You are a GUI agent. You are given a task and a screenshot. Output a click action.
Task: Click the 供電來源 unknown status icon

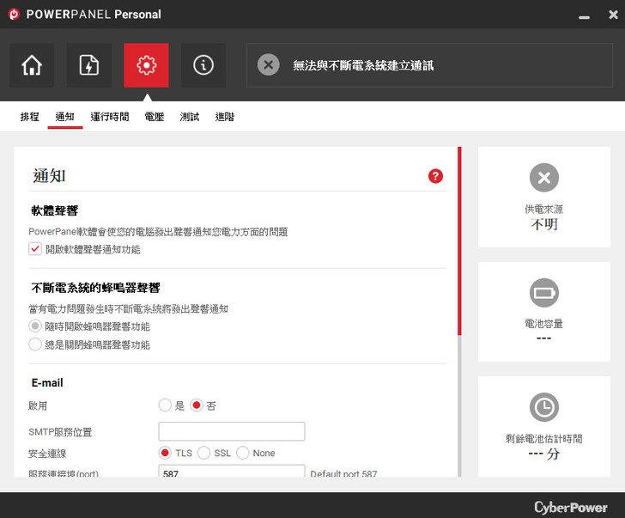[x=543, y=178]
